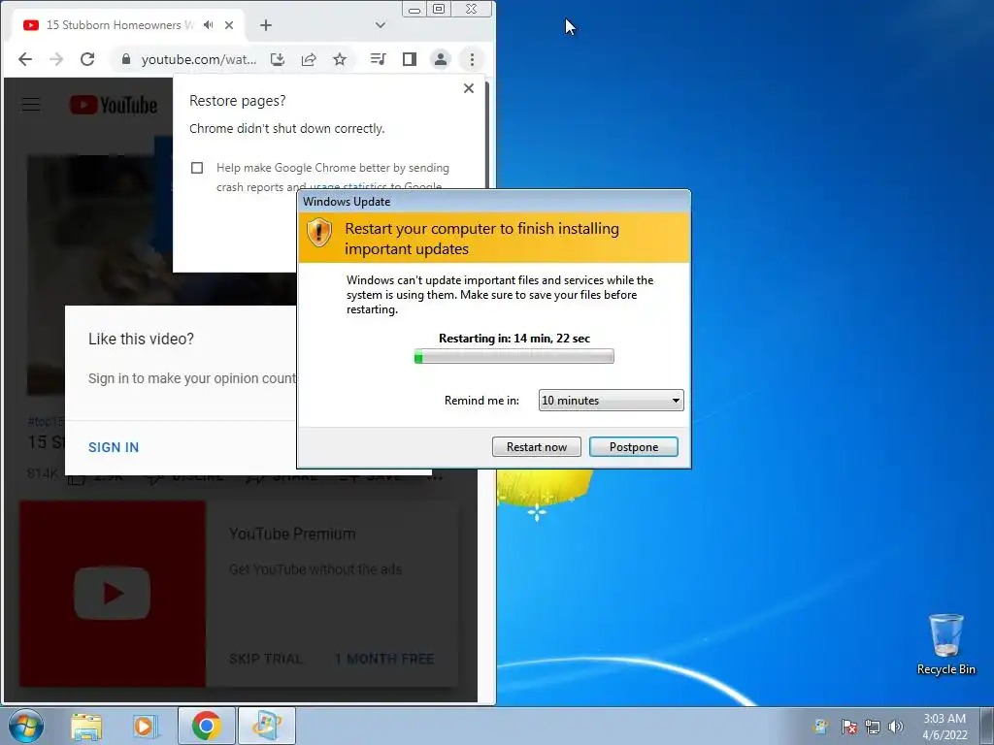Open the tab search dropdown chevron

tap(380, 25)
